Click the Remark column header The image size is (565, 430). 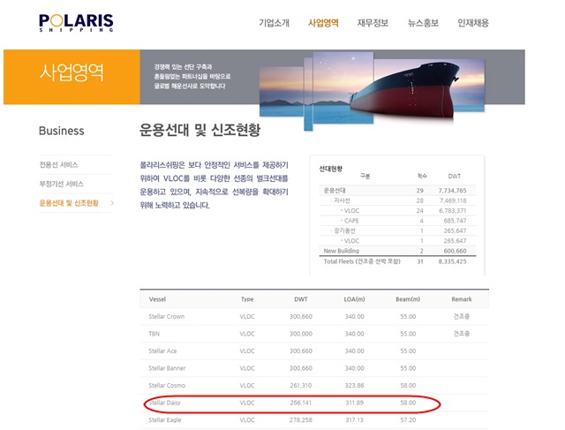click(x=462, y=299)
